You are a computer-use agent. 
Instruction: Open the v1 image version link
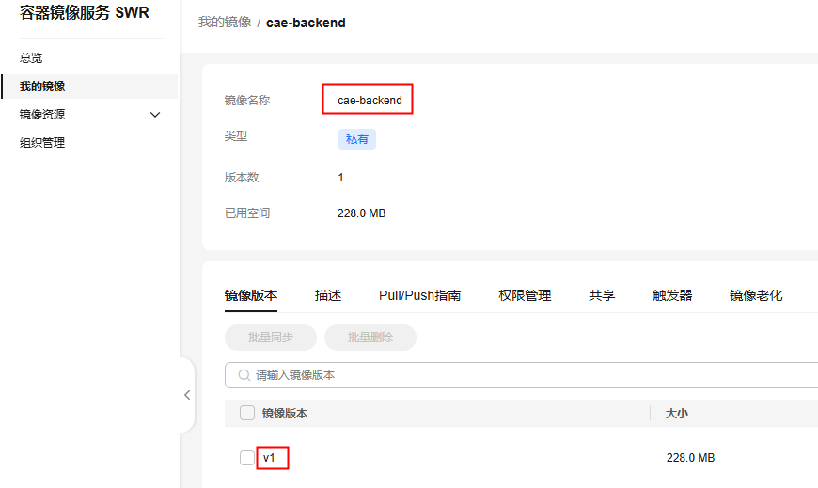click(x=269, y=458)
